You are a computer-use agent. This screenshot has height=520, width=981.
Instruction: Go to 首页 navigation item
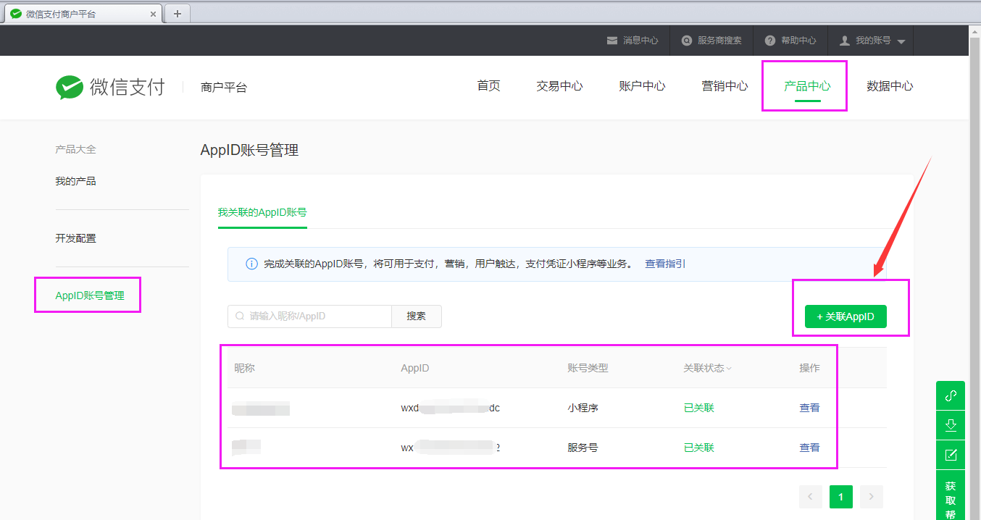pyautogui.click(x=488, y=85)
